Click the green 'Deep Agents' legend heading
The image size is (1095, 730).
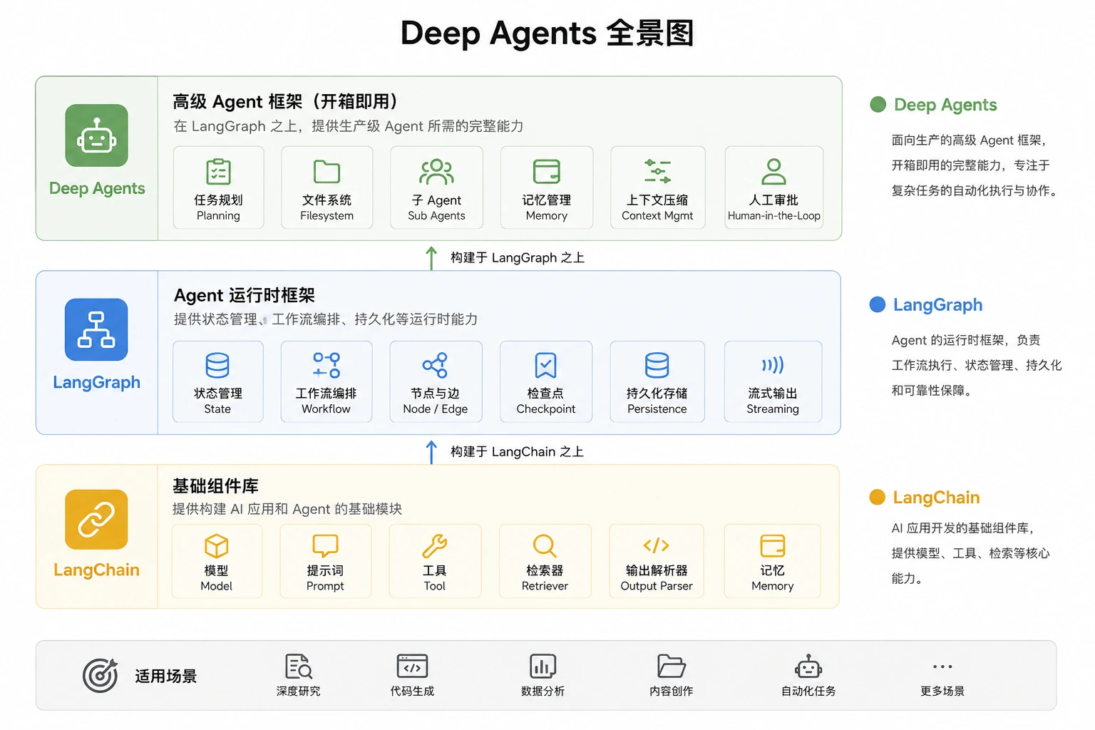[x=945, y=105]
